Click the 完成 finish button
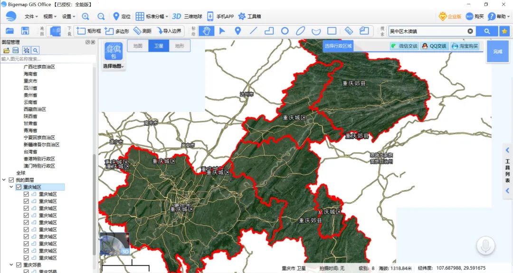Screen dimensions: 513x273 coord(498,52)
